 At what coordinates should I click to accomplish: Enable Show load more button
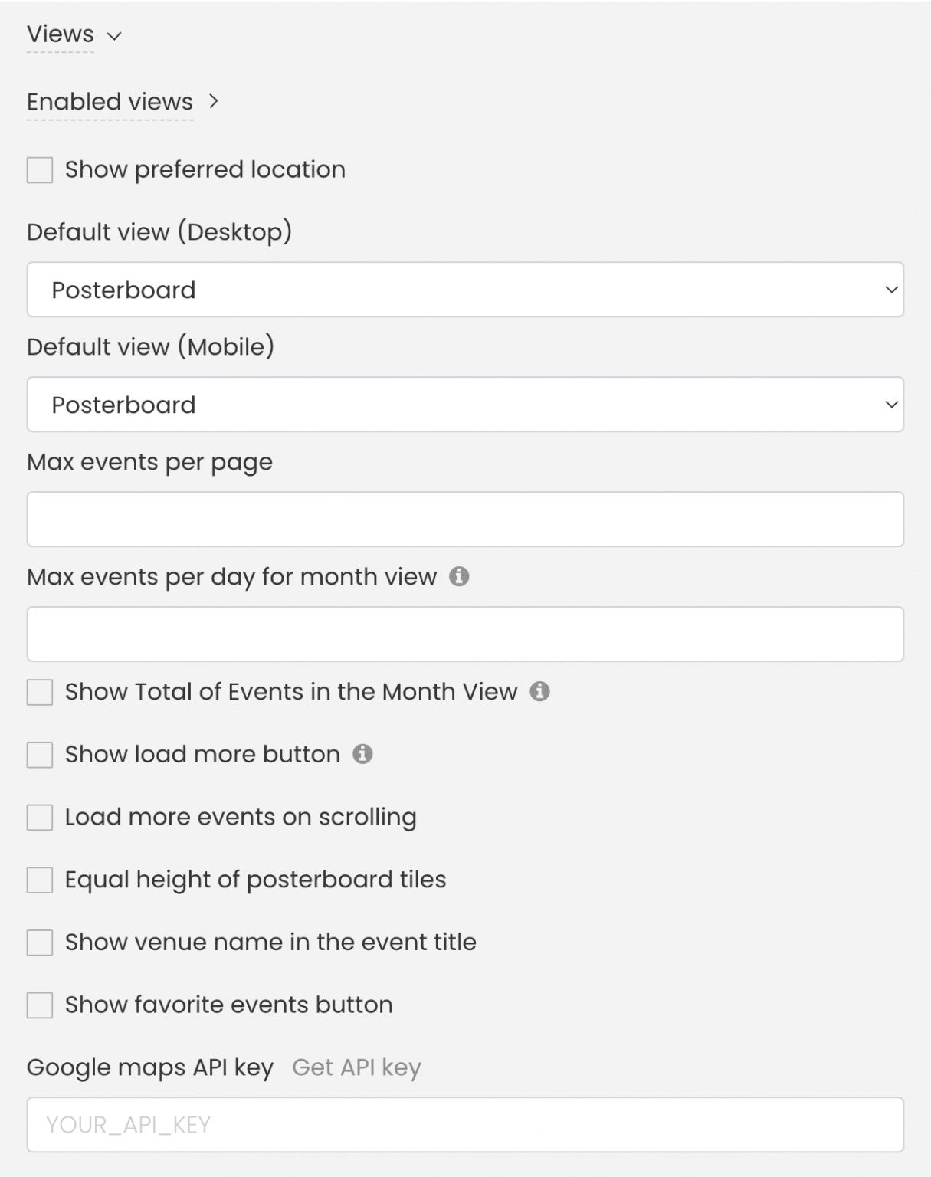(x=38, y=755)
